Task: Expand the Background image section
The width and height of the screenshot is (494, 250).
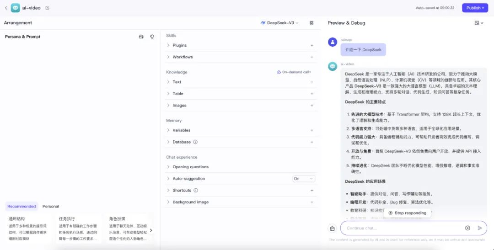Action: 168,202
